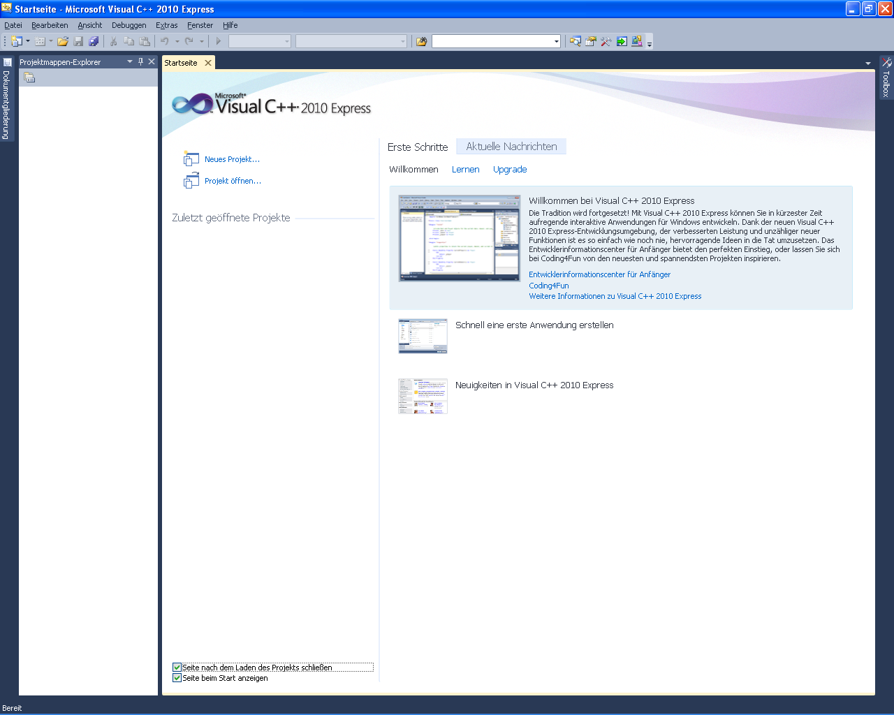Open Projektmappen-Explorer window position dropdown arrow
The height and width of the screenshot is (715, 894).
click(129, 61)
